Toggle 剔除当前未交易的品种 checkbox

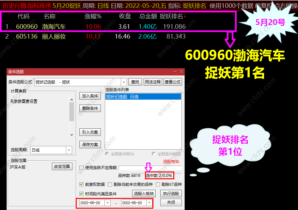click(x=110, y=184)
